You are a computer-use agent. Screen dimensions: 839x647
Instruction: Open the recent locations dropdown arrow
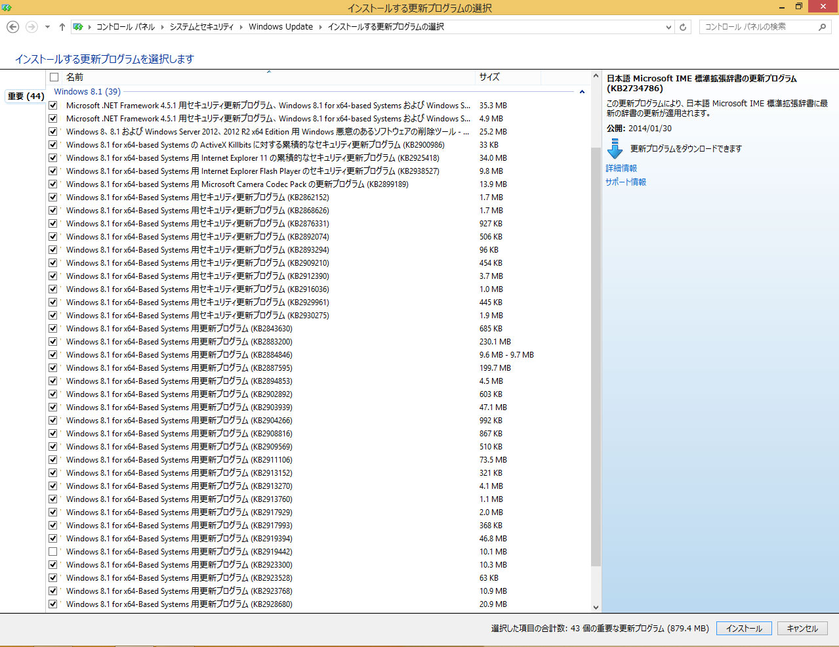click(x=47, y=27)
